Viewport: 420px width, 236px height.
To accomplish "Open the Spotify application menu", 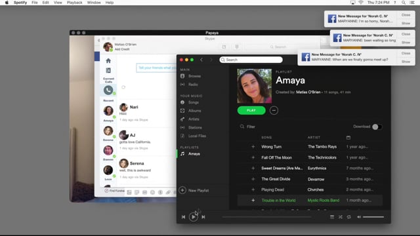I will (x=20, y=3).
